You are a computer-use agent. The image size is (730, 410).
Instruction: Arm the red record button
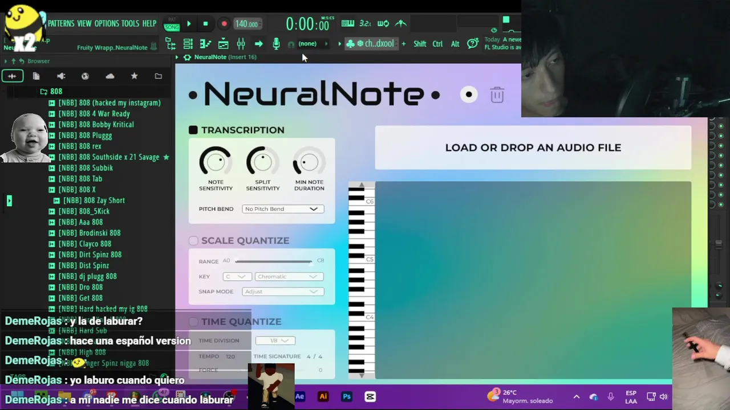click(x=224, y=24)
